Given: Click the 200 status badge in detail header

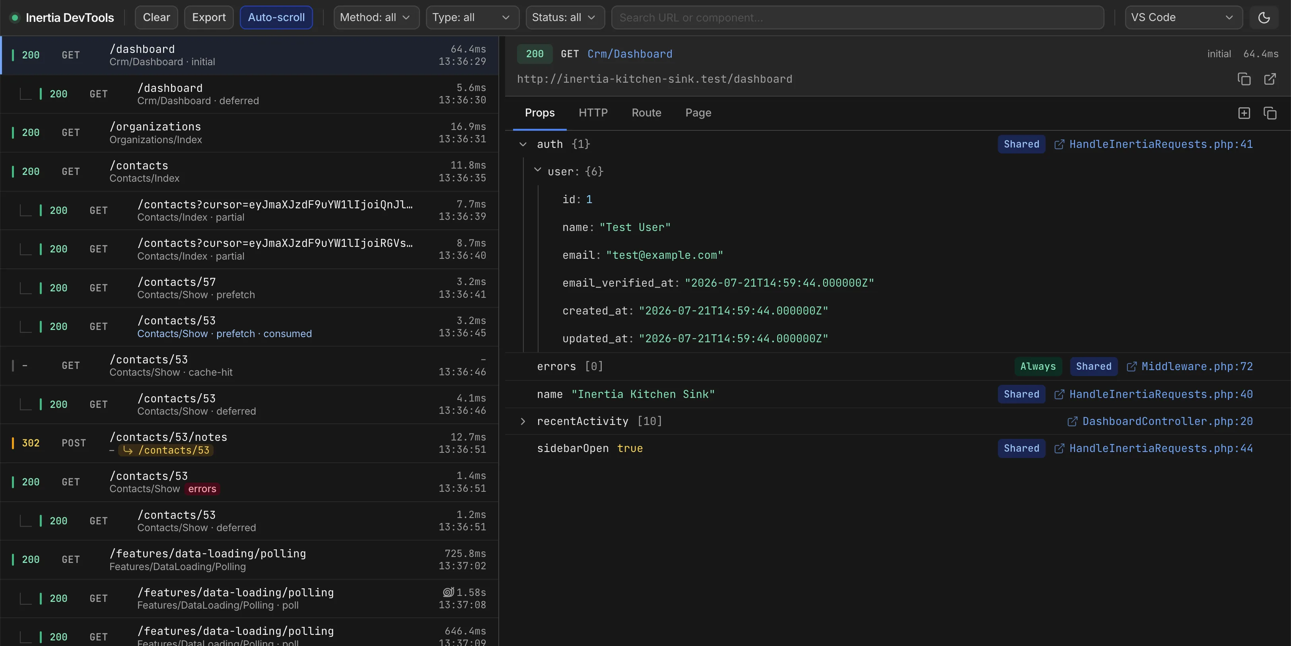Looking at the screenshot, I should [x=534, y=54].
